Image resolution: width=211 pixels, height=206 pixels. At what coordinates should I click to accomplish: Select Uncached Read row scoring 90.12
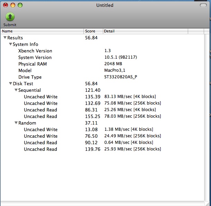102,143
